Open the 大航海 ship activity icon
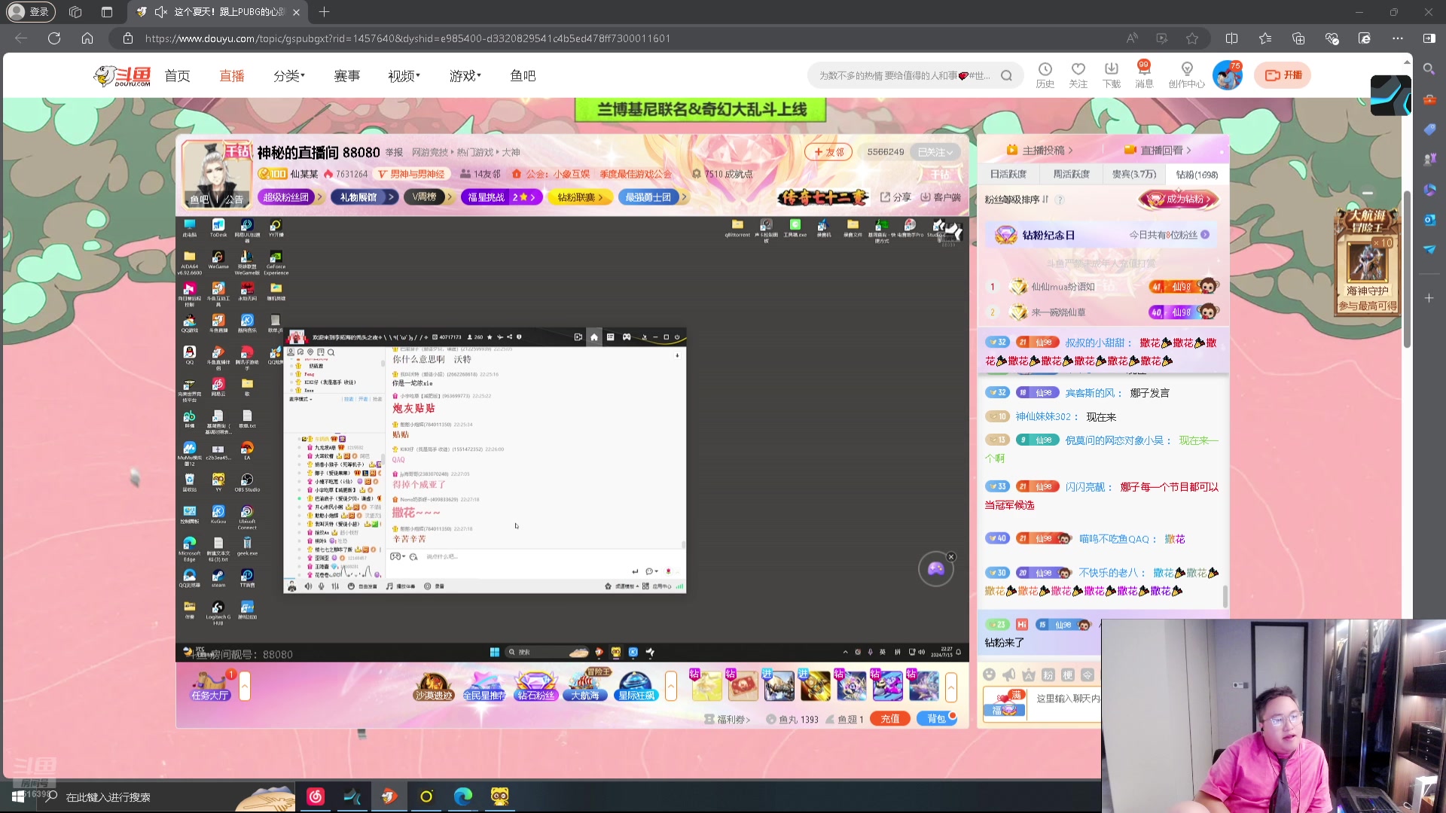The image size is (1446, 813). tap(585, 686)
